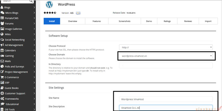Click the Social Networking icon
The height and width of the screenshot is (111, 222).
pos(2,40)
